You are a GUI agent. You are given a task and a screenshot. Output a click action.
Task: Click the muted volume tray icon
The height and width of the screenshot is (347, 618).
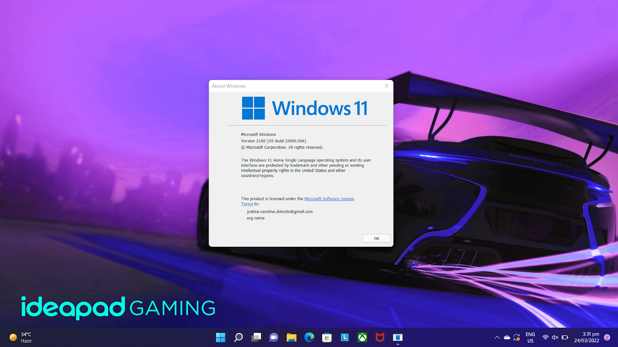pos(555,337)
